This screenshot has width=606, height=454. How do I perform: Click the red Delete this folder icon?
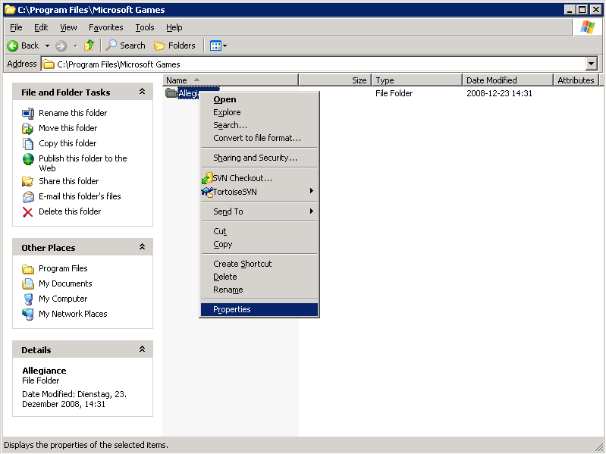28,211
